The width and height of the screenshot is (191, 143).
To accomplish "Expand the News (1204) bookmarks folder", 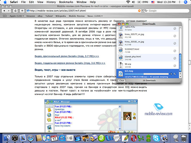I will click(95, 16).
